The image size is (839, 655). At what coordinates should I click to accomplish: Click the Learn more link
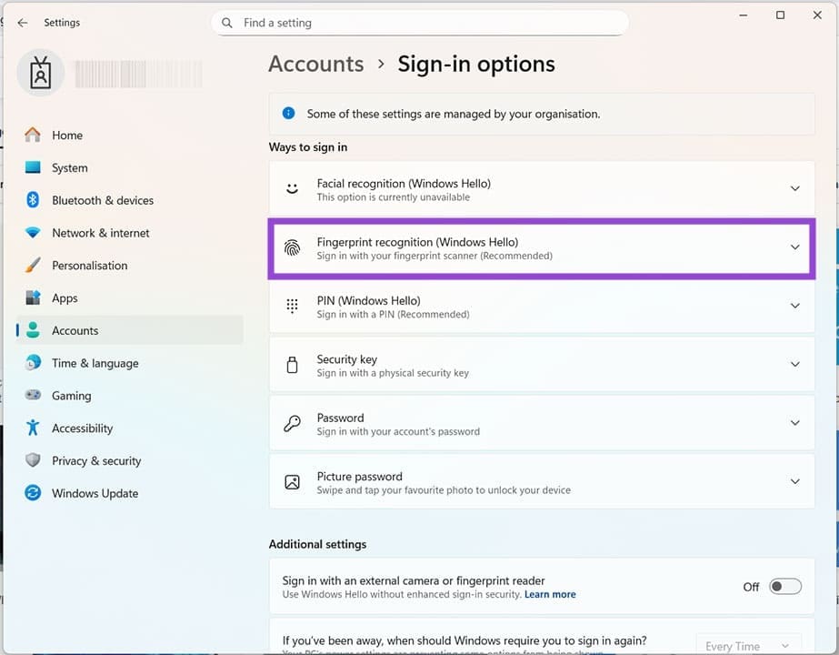click(550, 594)
